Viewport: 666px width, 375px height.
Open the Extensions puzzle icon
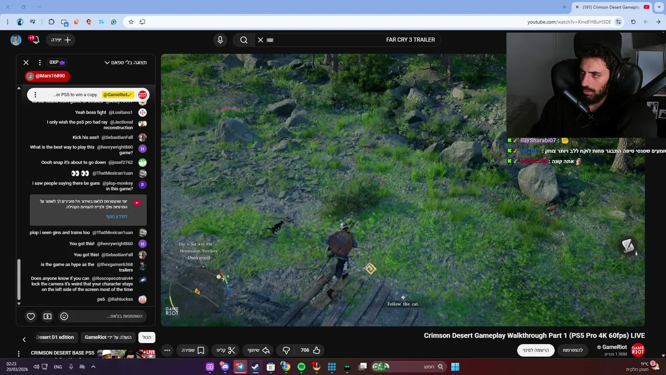51,22
